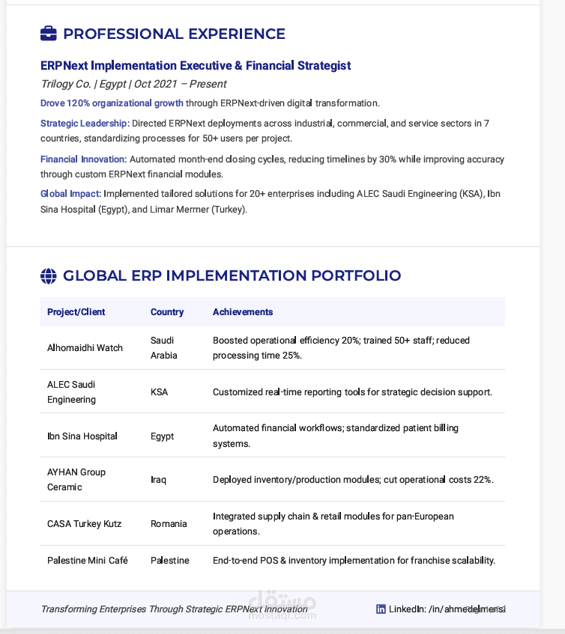The image size is (565, 634).
Task: Click the globe icon beside Global ERP heading
Action: pyautogui.click(x=49, y=276)
